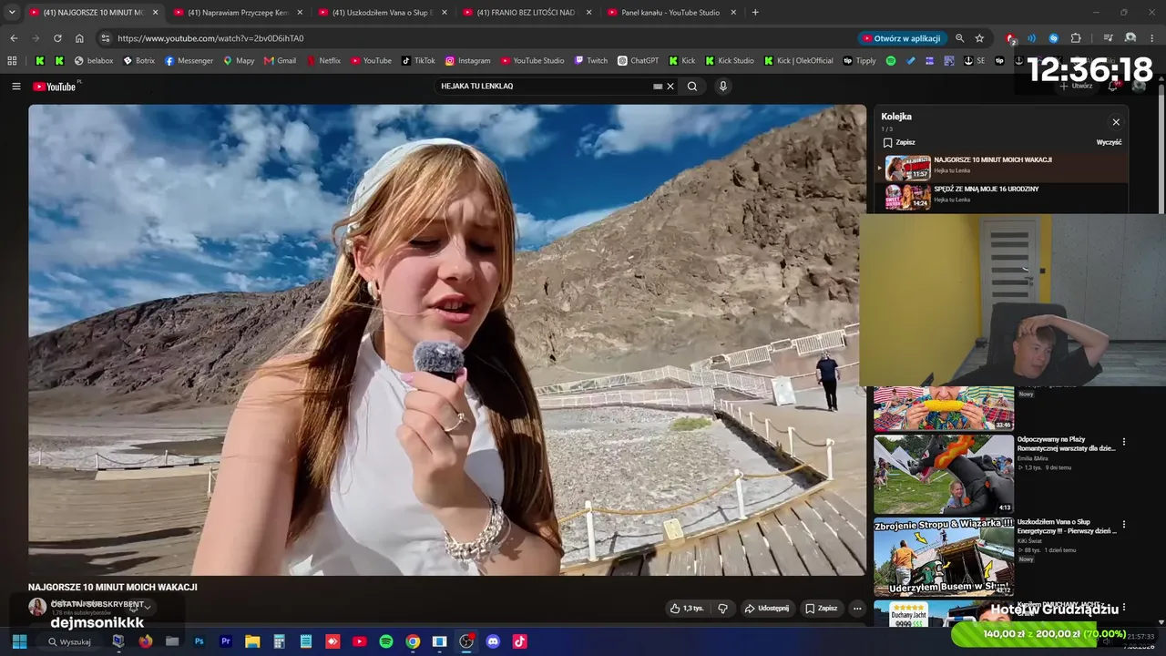Open the Windows Start menu

[19, 641]
